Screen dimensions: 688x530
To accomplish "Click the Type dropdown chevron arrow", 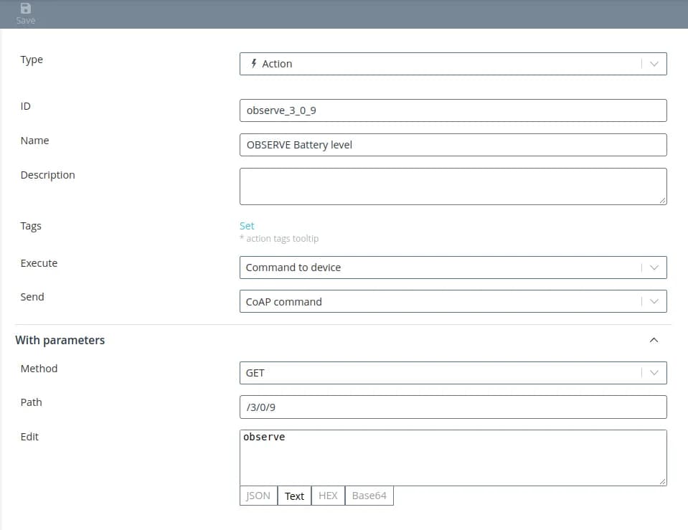I will tap(654, 64).
